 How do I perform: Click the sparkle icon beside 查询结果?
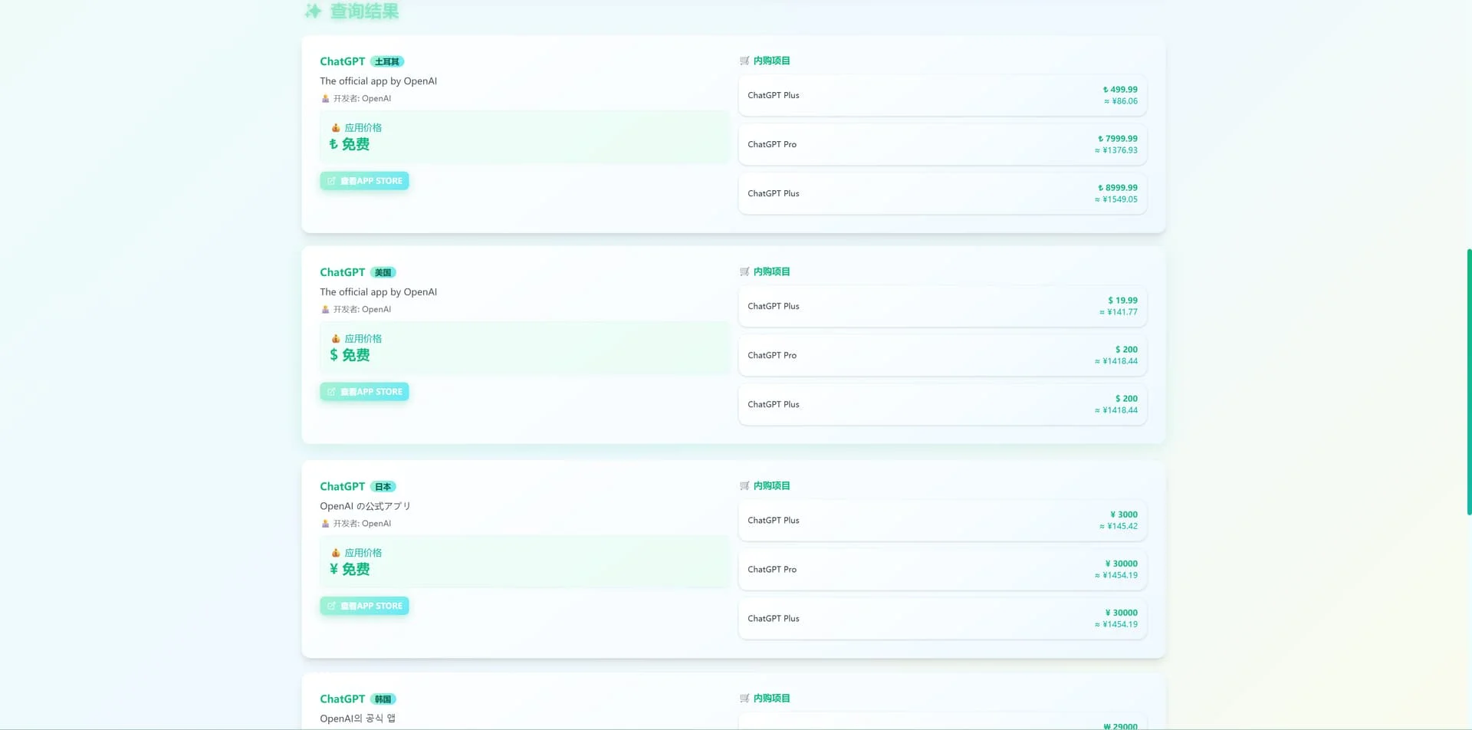[313, 12]
